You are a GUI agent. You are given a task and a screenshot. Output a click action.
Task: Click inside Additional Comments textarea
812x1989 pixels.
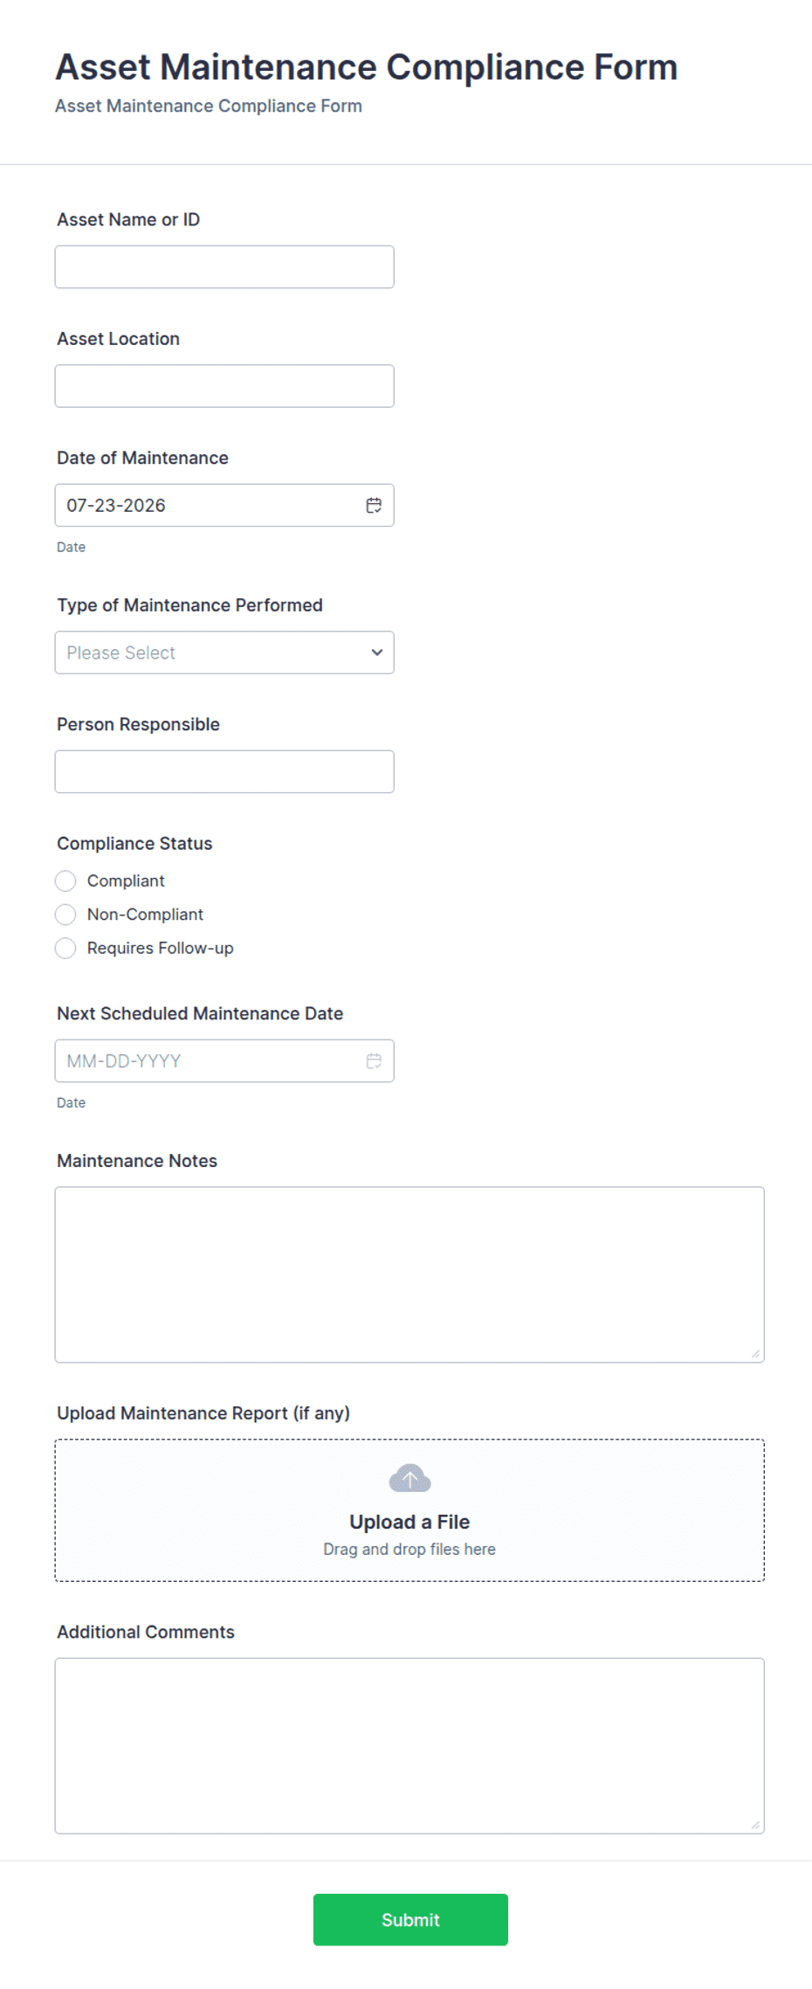(x=409, y=1745)
